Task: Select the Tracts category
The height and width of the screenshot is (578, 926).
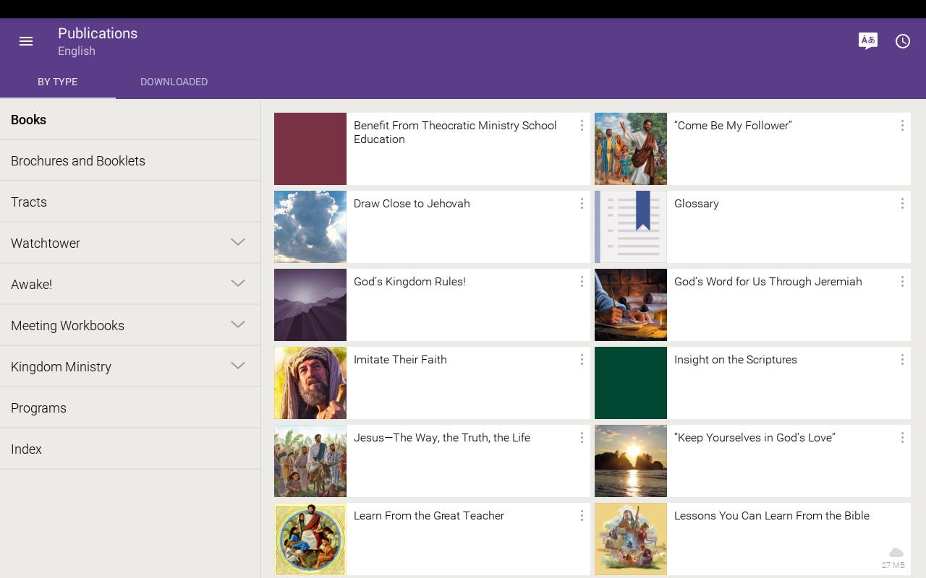Action: pyautogui.click(x=29, y=202)
